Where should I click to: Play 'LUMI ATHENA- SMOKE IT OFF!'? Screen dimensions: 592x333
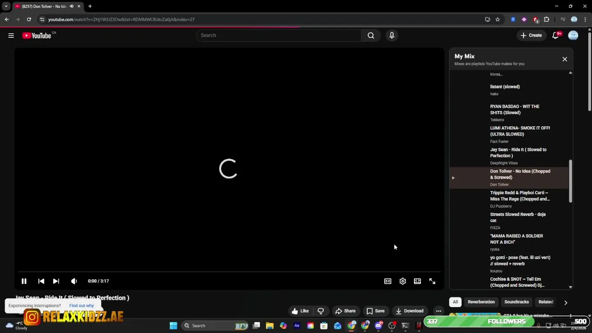point(509,135)
